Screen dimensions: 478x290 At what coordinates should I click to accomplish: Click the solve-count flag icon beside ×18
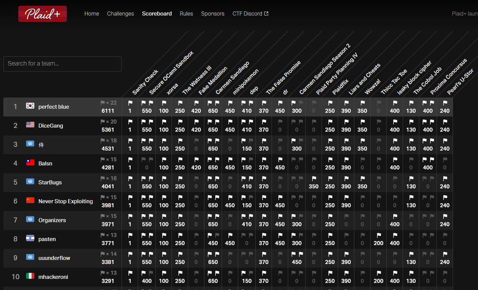[102, 141]
